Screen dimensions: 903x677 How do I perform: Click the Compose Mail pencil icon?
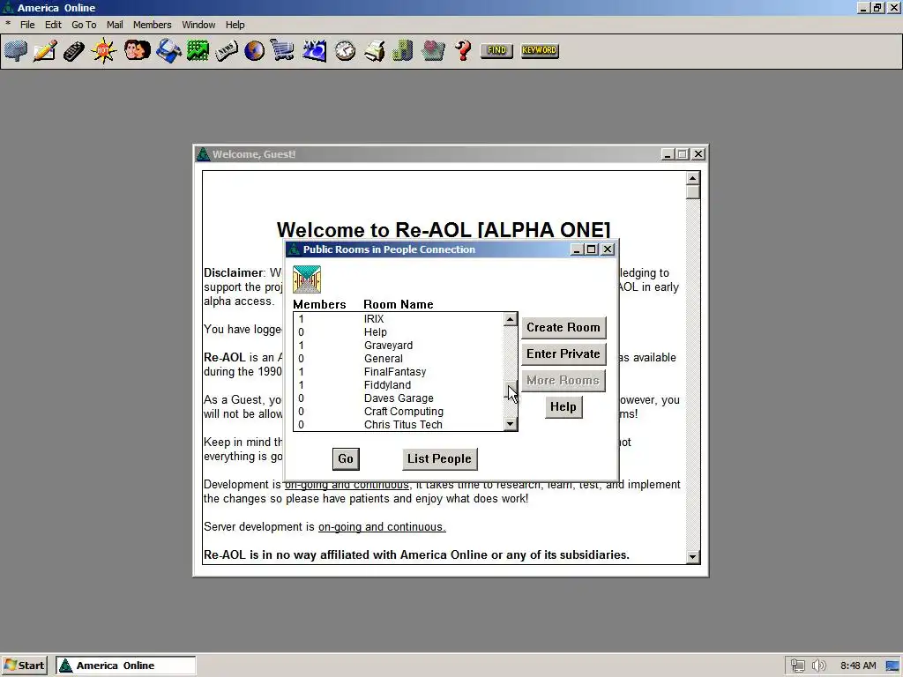[x=45, y=50]
